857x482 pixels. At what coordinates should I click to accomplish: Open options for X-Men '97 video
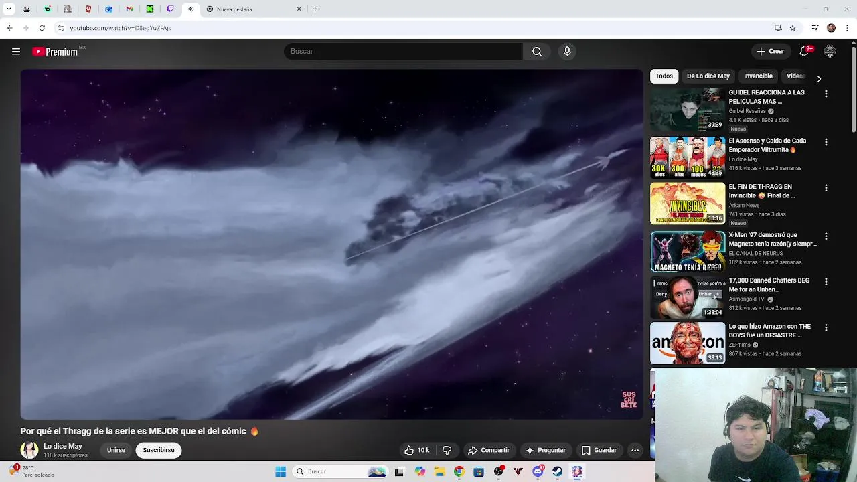[826, 236]
